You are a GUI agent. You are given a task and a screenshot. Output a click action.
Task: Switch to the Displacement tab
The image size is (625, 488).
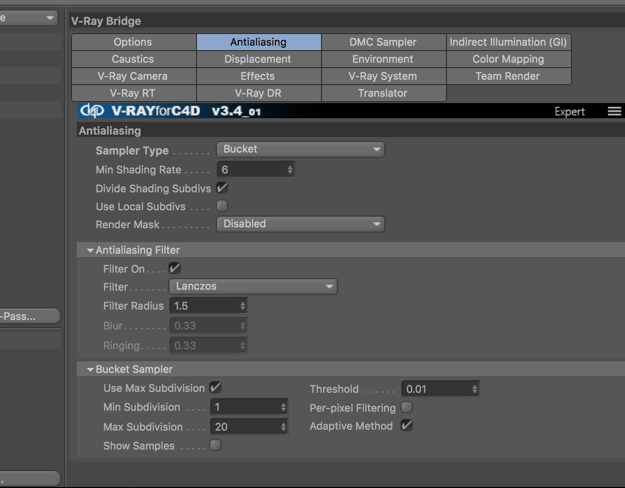[x=259, y=59]
